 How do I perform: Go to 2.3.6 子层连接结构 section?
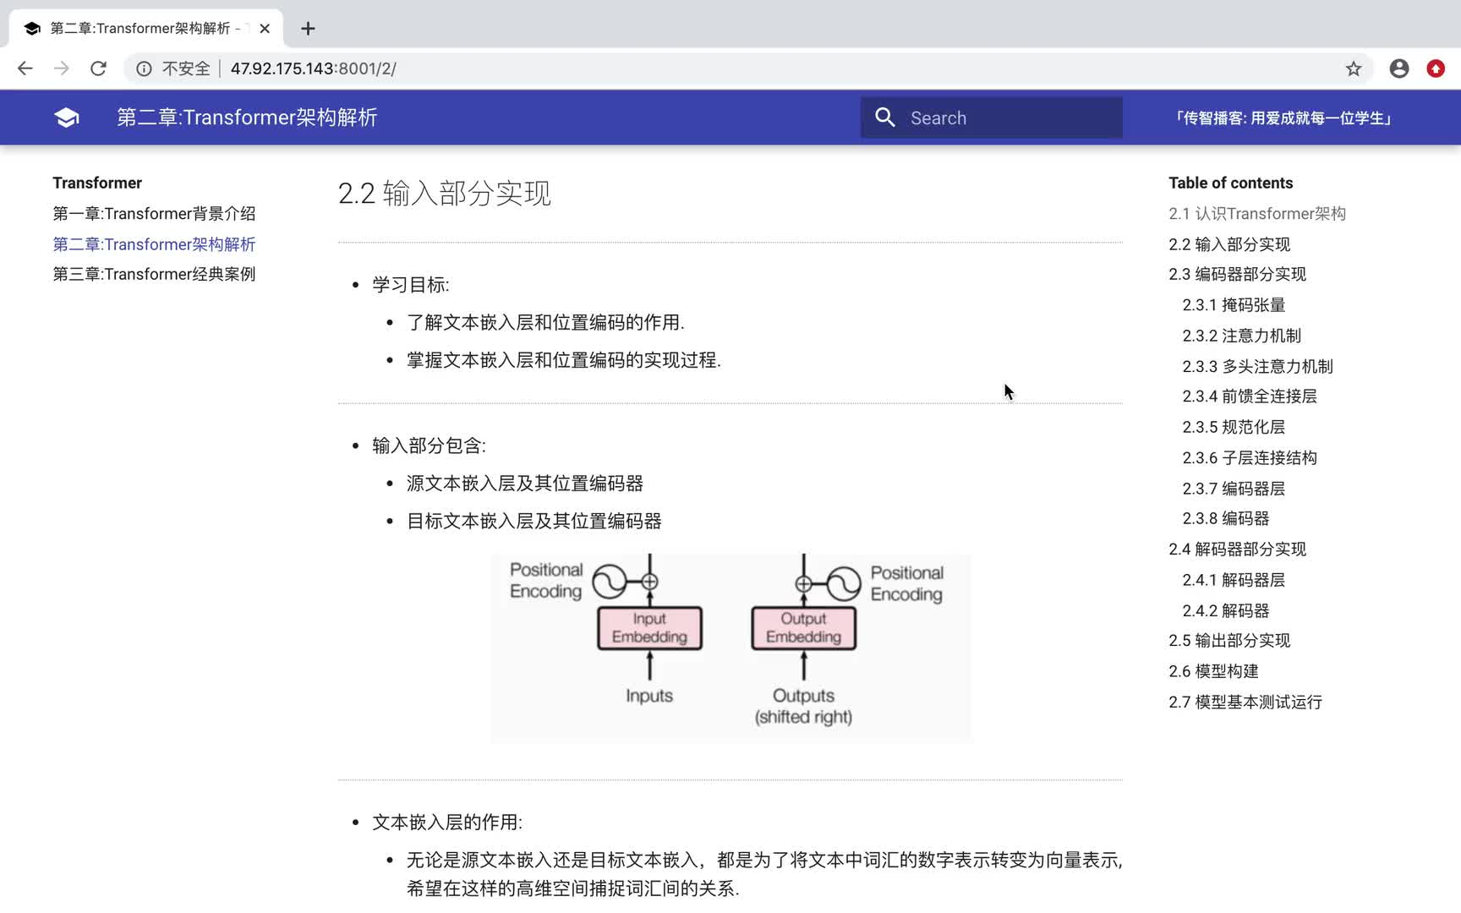click(x=1250, y=457)
